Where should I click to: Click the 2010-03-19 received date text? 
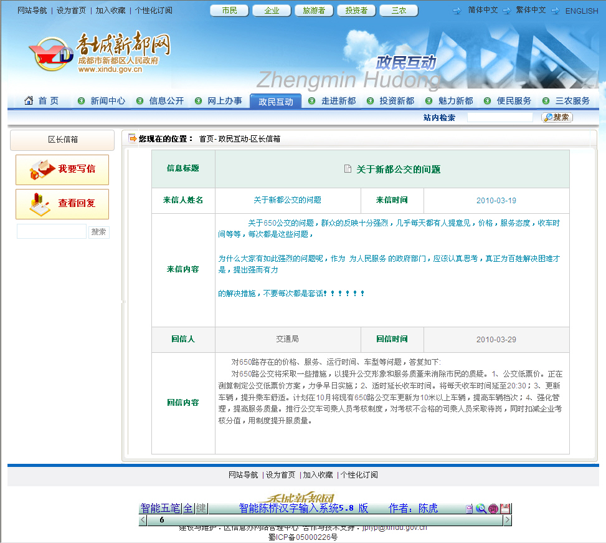[x=496, y=201]
